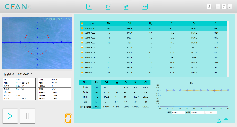
Task: Pause measurement with the pause button
Action: [x=28, y=116]
